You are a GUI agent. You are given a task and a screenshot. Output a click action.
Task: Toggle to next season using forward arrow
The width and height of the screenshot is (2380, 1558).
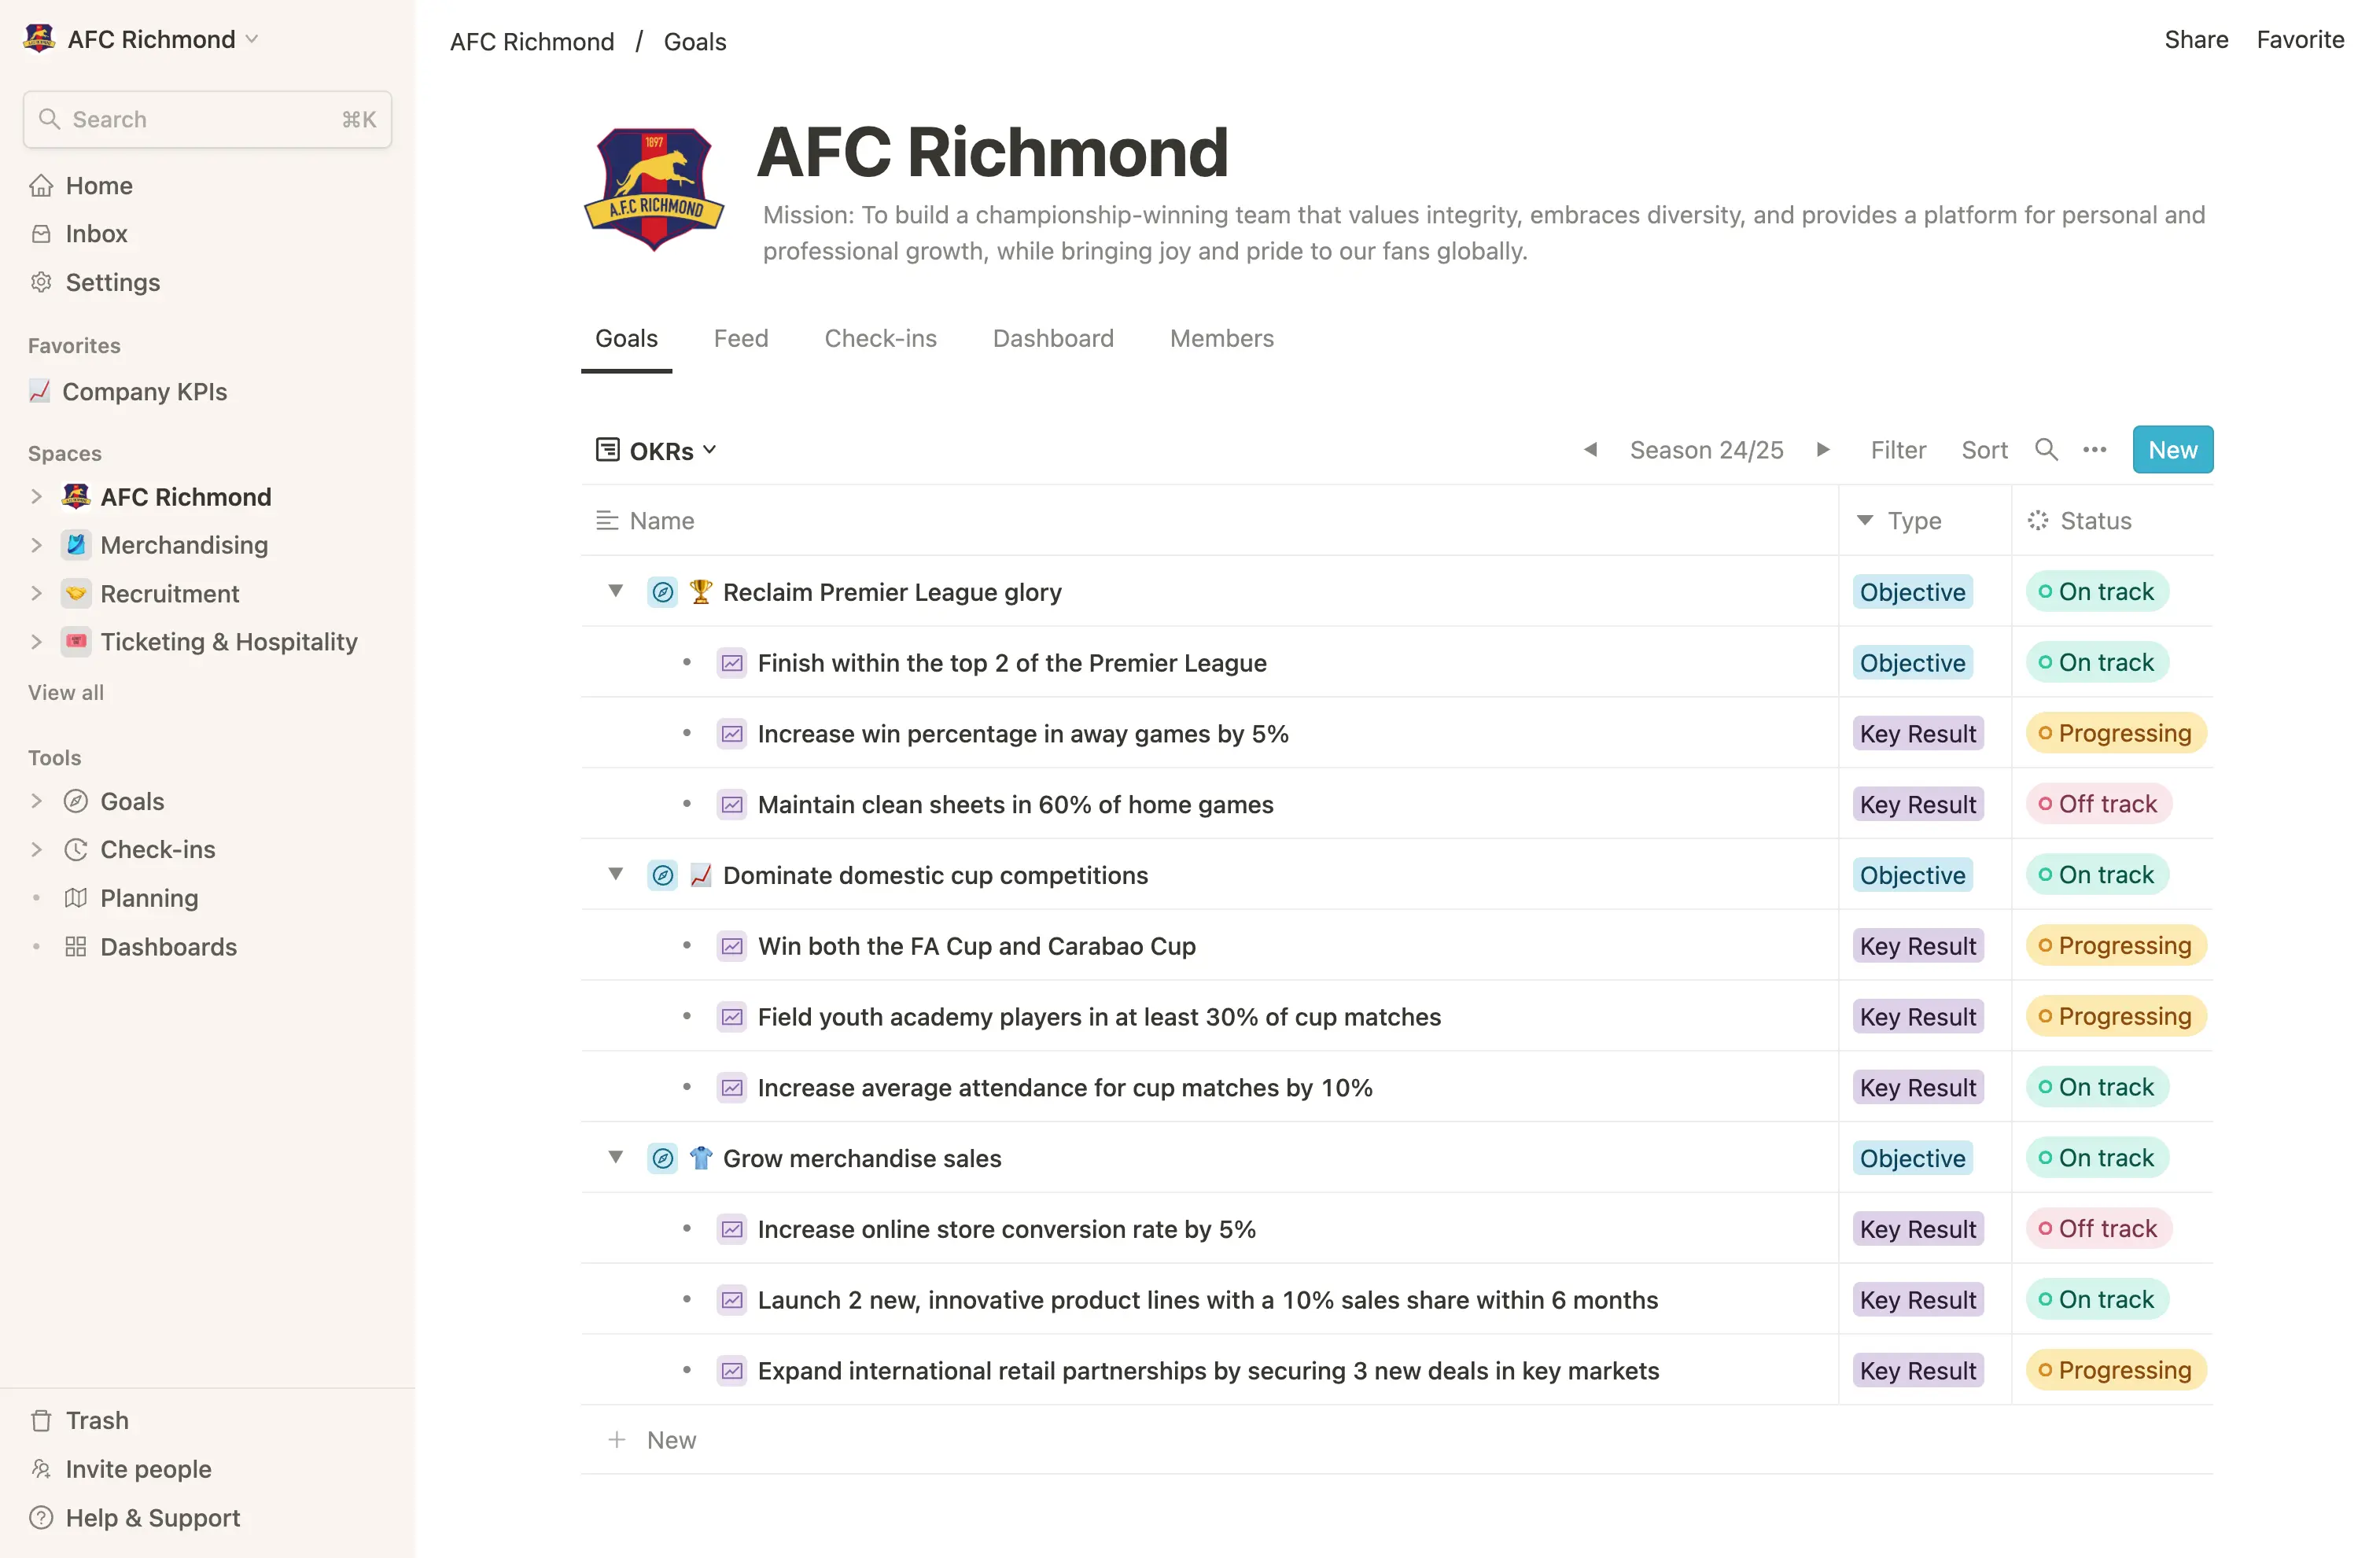point(1822,448)
